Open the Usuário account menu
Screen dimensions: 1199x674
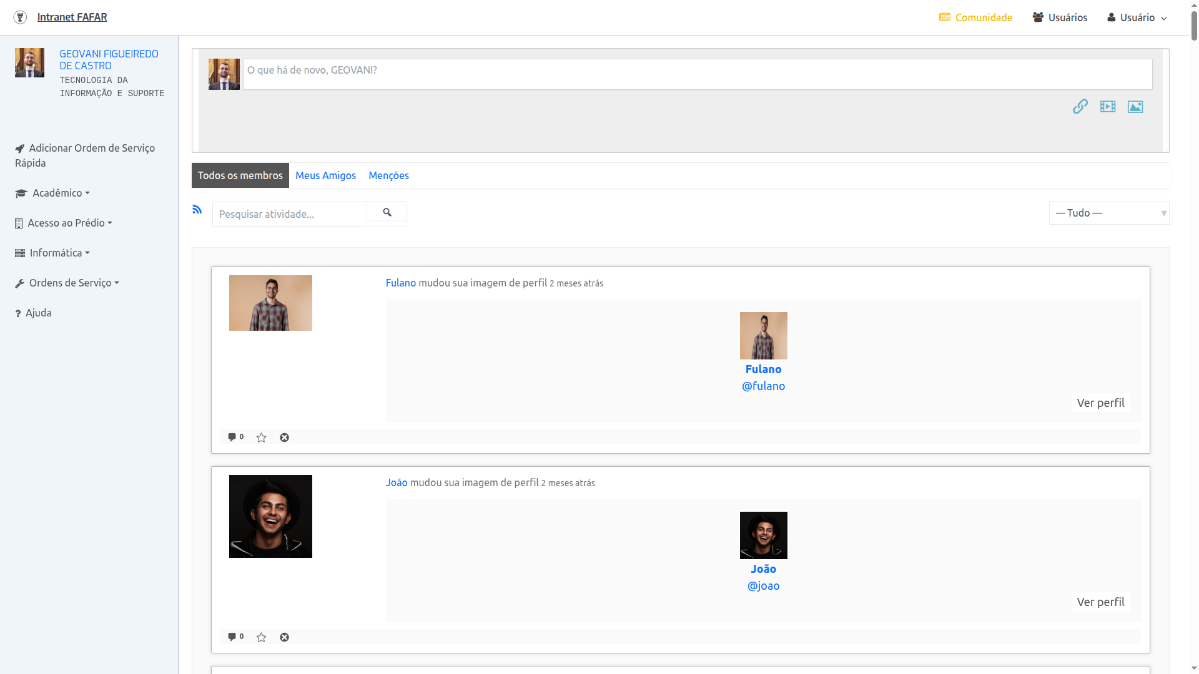click(1137, 17)
